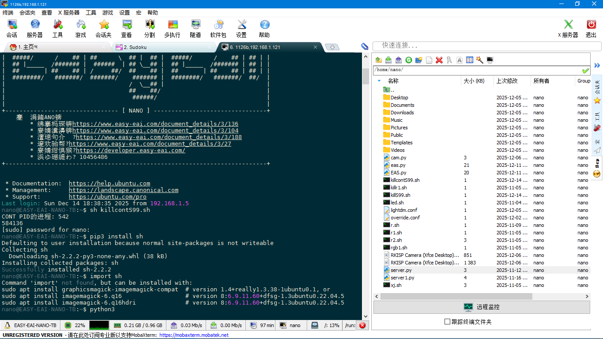Delete selected file with the red X icon

439,60
